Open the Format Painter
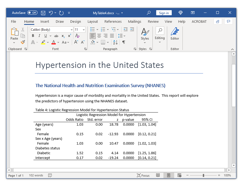The width and height of the screenshot is (243, 186). pos(23,42)
